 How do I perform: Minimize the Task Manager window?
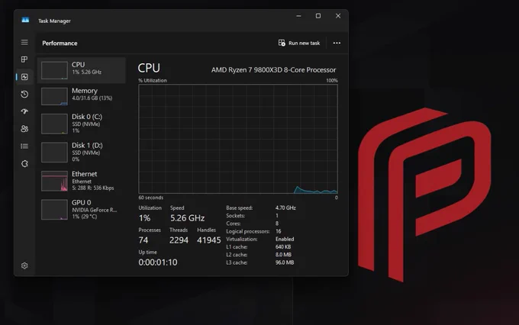coord(298,16)
